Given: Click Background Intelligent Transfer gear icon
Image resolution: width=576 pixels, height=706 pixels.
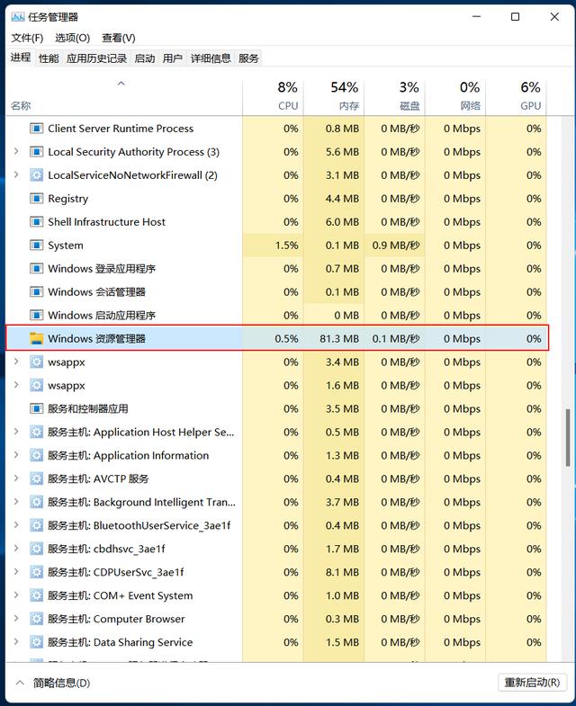Looking at the screenshot, I should (36, 502).
